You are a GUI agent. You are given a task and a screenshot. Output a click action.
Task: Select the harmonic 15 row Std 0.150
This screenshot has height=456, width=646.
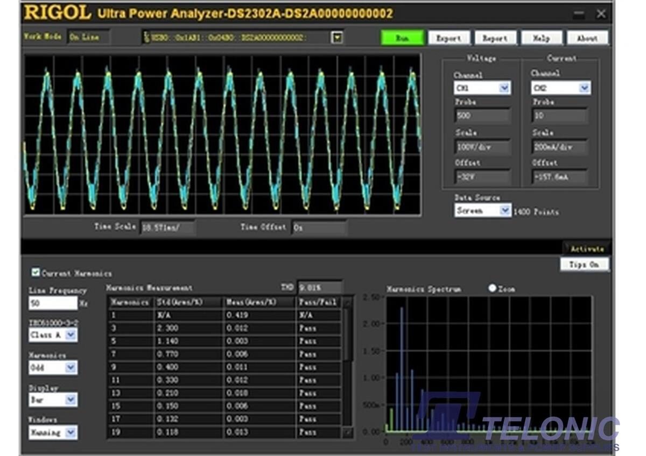coord(224,406)
